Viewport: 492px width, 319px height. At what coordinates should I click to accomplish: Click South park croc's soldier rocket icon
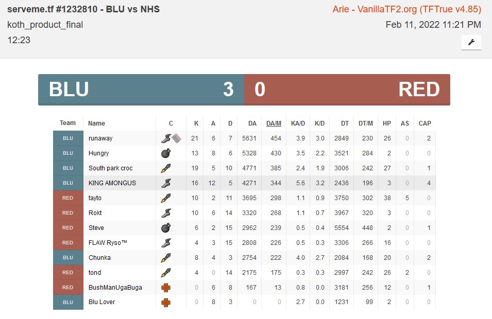pyautogui.click(x=166, y=168)
